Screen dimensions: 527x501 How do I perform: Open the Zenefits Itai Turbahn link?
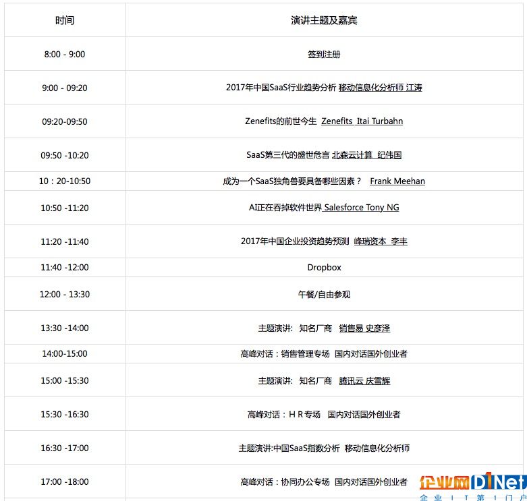pos(362,121)
